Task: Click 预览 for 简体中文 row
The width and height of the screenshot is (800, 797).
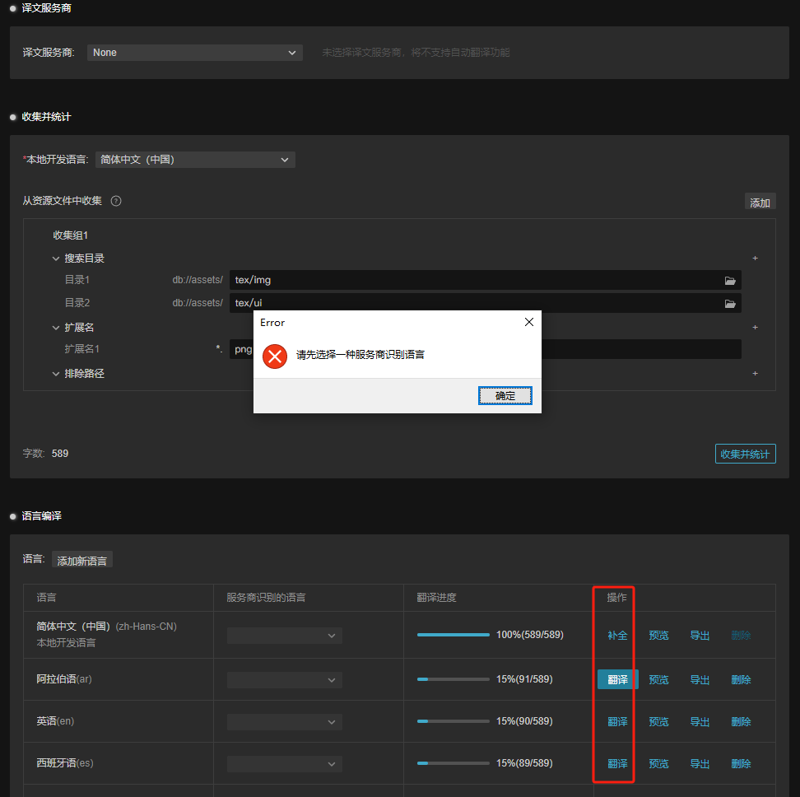Action: [658, 636]
